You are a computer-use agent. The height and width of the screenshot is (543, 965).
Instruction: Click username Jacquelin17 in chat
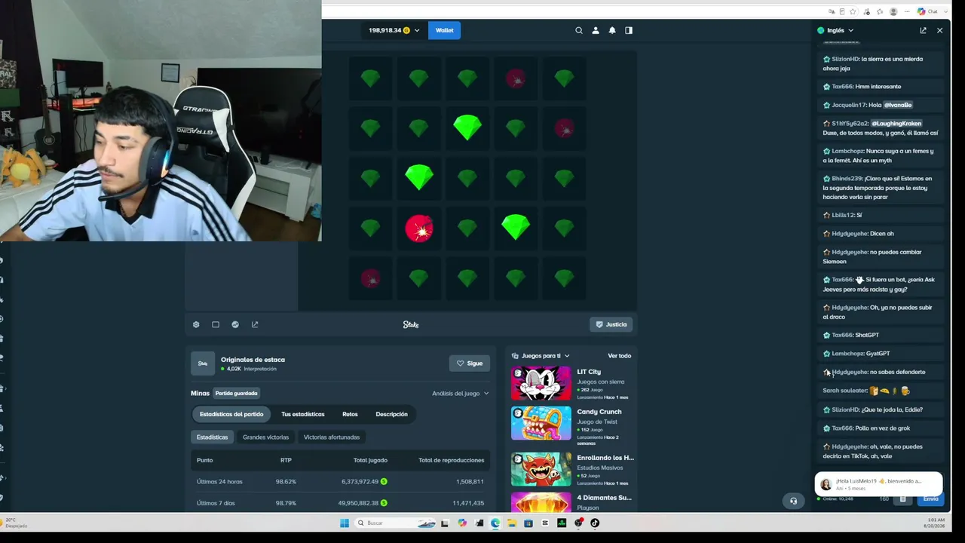tap(848, 105)
